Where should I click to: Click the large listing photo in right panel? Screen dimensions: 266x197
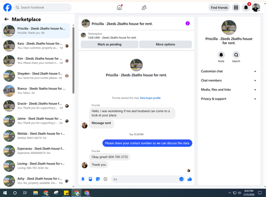tap(229, 27)
